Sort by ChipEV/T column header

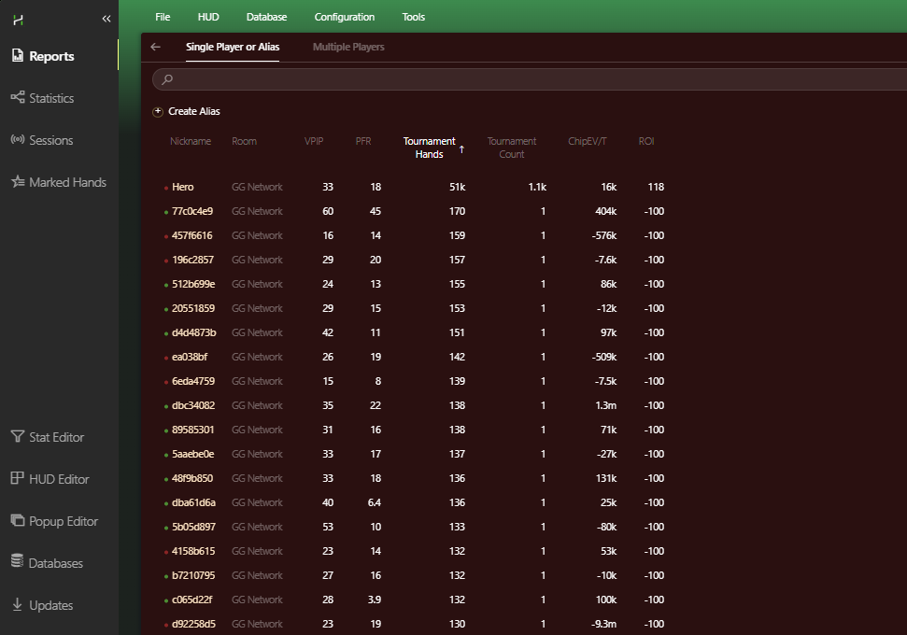[588, 141]
